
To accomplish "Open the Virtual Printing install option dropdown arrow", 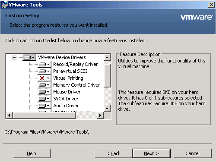I will coord(48,78).
